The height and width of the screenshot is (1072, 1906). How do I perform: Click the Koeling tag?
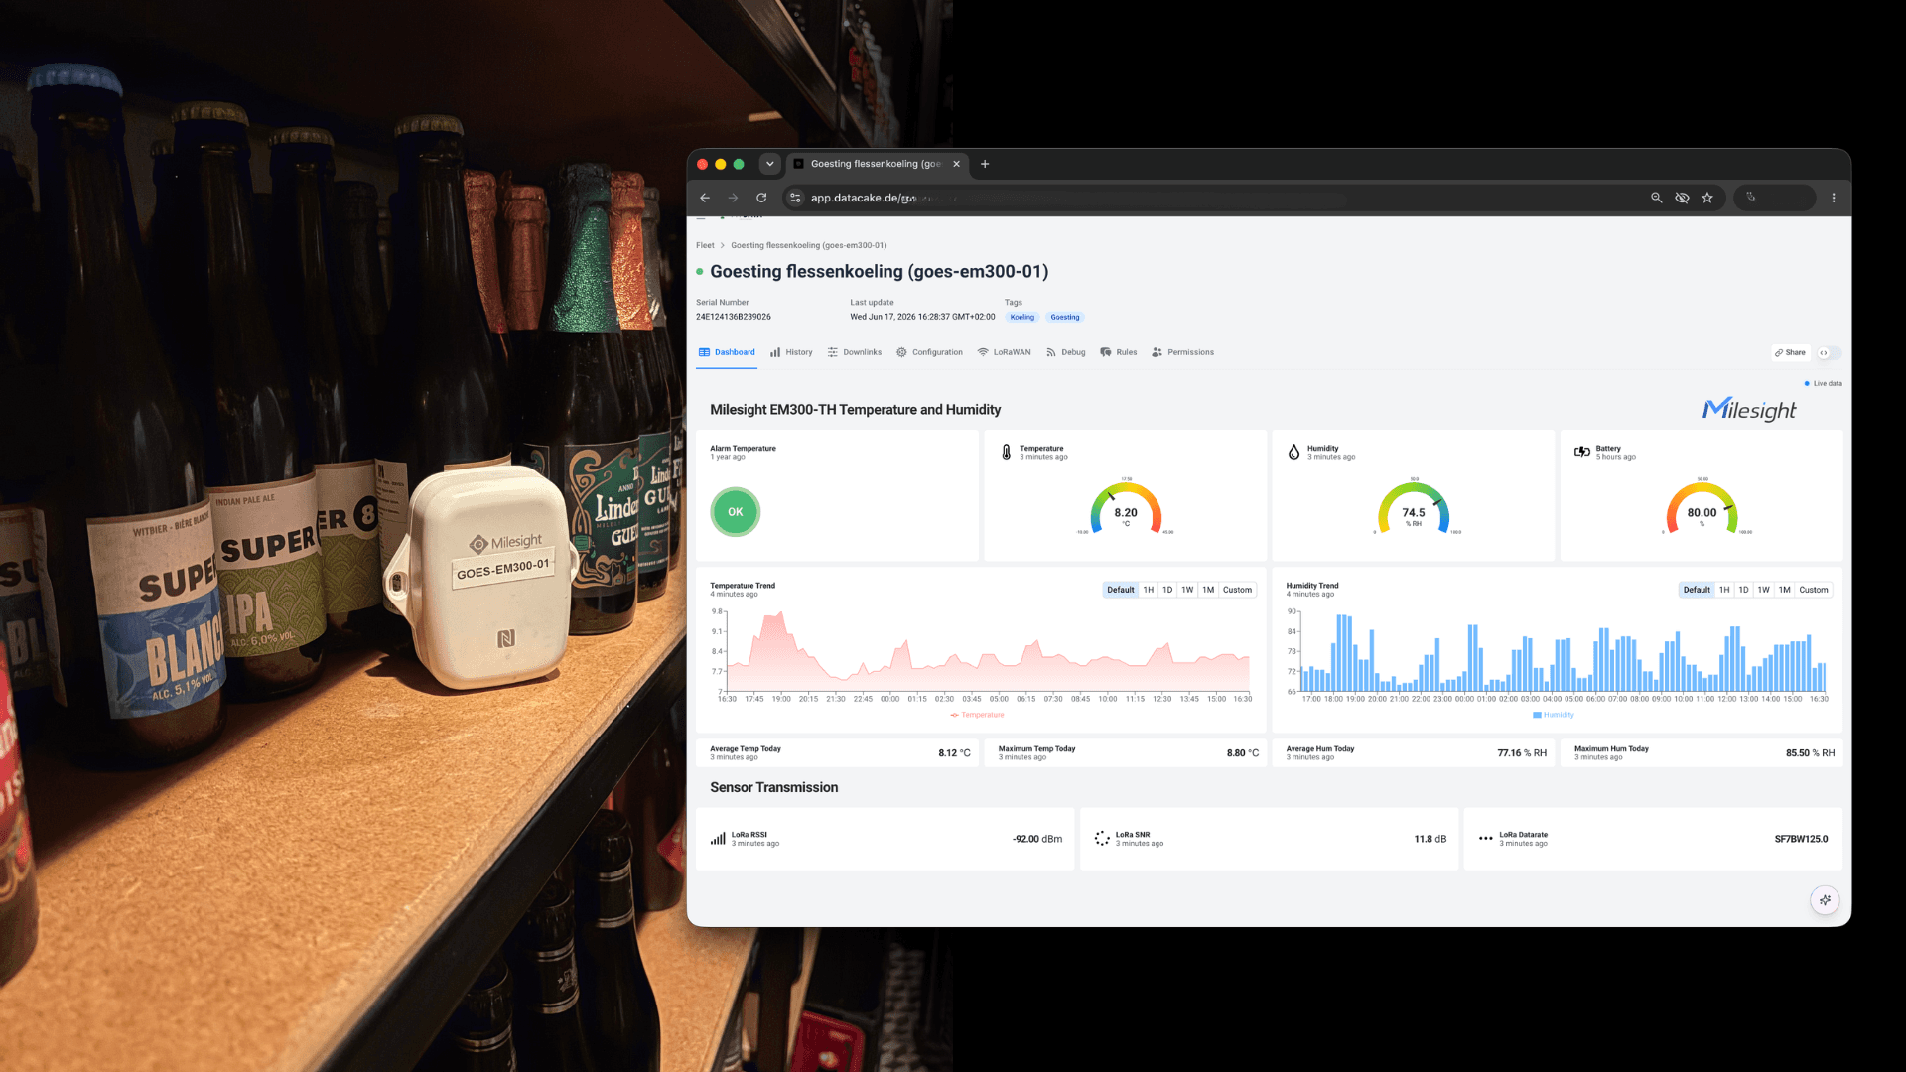pyautogui.click(x=1021, y=318)
